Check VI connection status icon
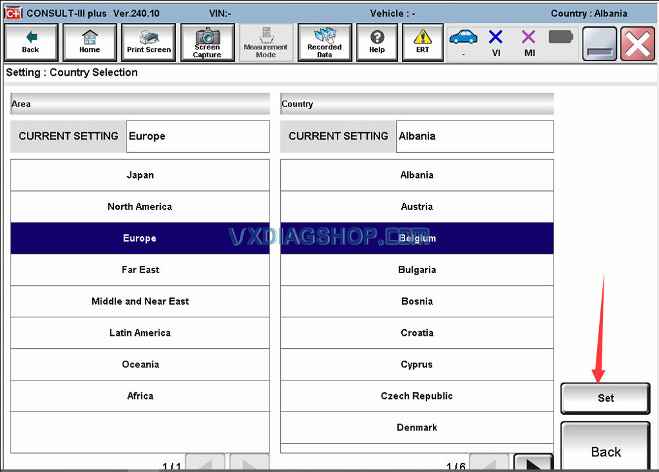This screenshot has width=659, height=472. point(496,42)
